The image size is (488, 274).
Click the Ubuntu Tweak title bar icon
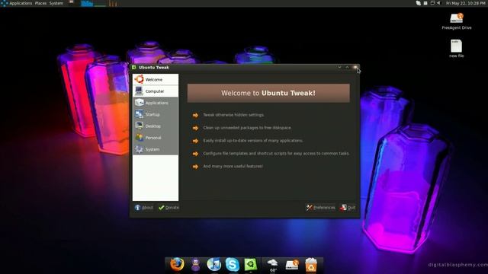[134, 67]
